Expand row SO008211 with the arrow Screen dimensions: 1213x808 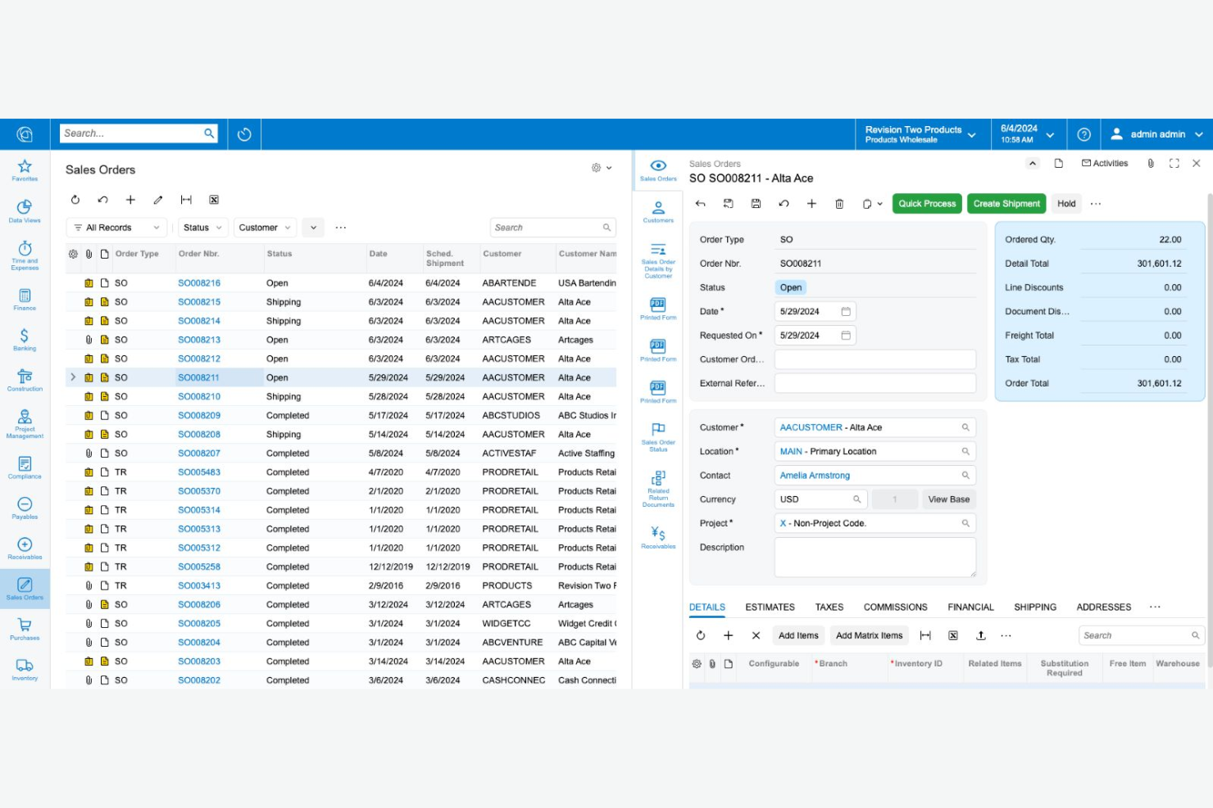click(x=73, y=377)
